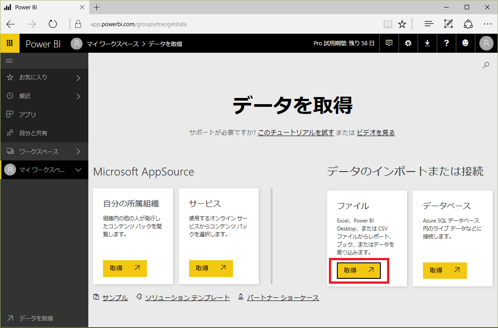498x328 pixels.
Task: Open the notifications chat icon
Action: [389, 43]
